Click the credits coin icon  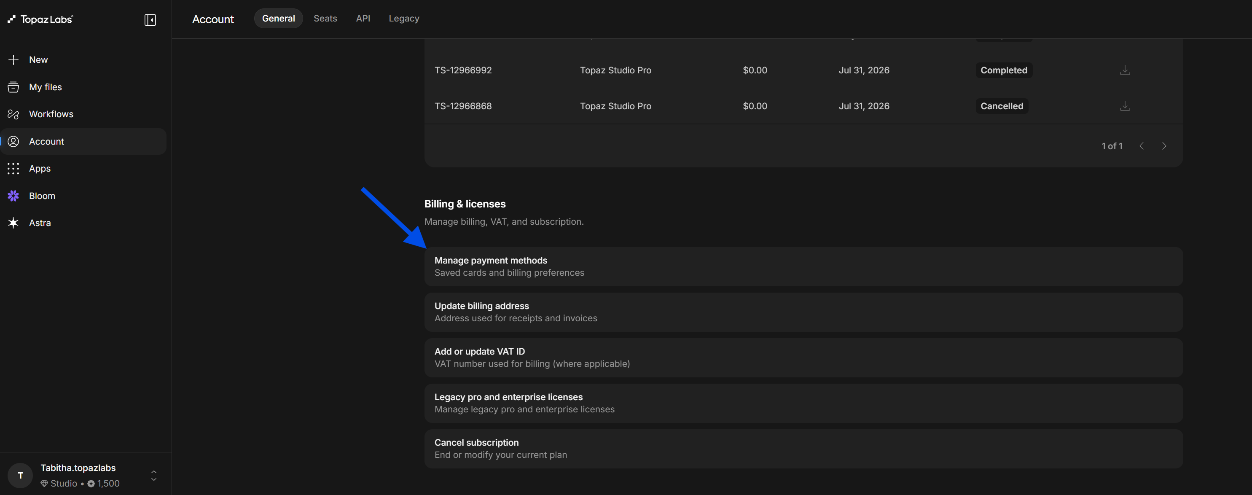pos(91,484)
